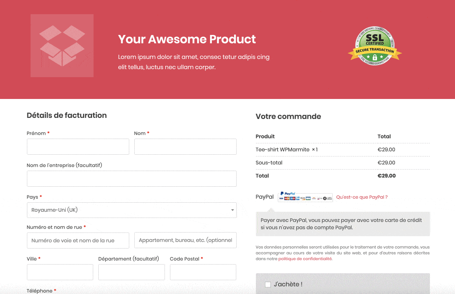The image size is (455, 294).
Task: Click the street number and name field
Action: pyautogui.click(x=78, y=241)
